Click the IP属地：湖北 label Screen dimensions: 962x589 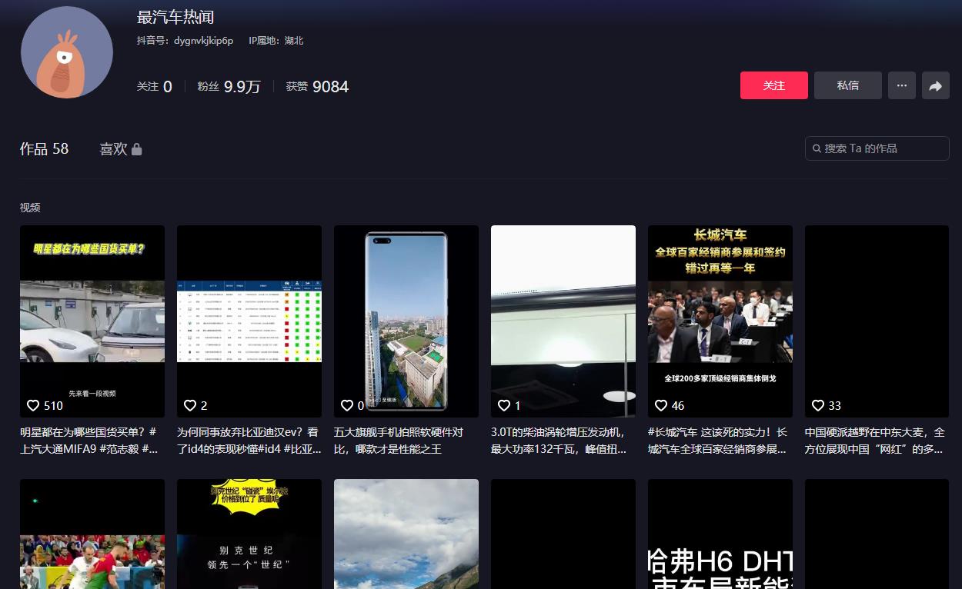276,41
